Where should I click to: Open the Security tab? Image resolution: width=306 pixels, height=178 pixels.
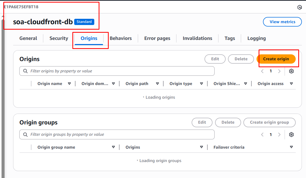coord(59,38)
